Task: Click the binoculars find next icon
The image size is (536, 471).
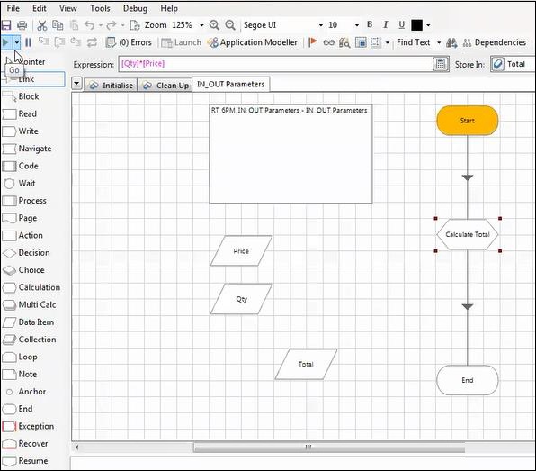Action: 451,42
